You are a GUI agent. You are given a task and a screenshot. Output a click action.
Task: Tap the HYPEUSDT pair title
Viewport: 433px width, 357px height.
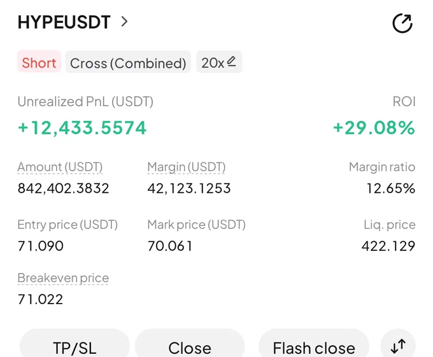click(x=64, y=22)
